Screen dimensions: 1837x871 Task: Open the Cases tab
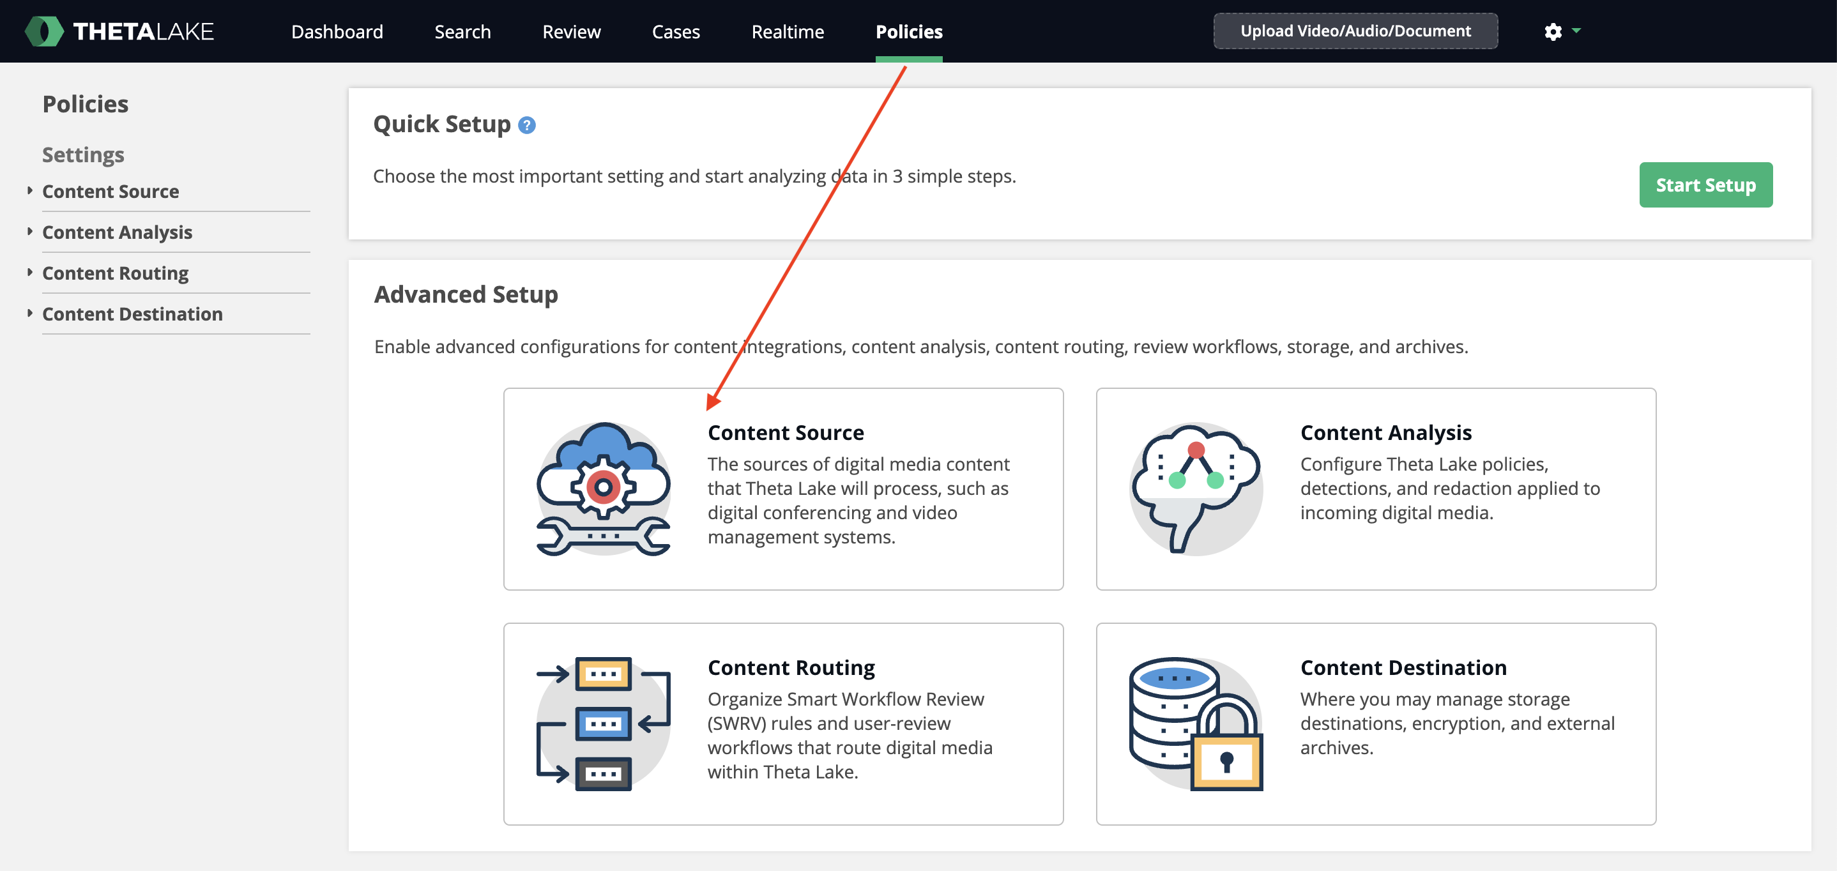675,31
